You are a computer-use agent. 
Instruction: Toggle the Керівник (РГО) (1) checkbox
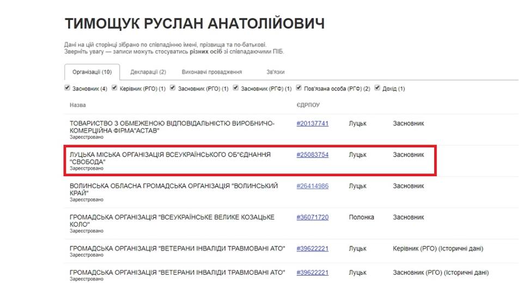coord(114,88)
